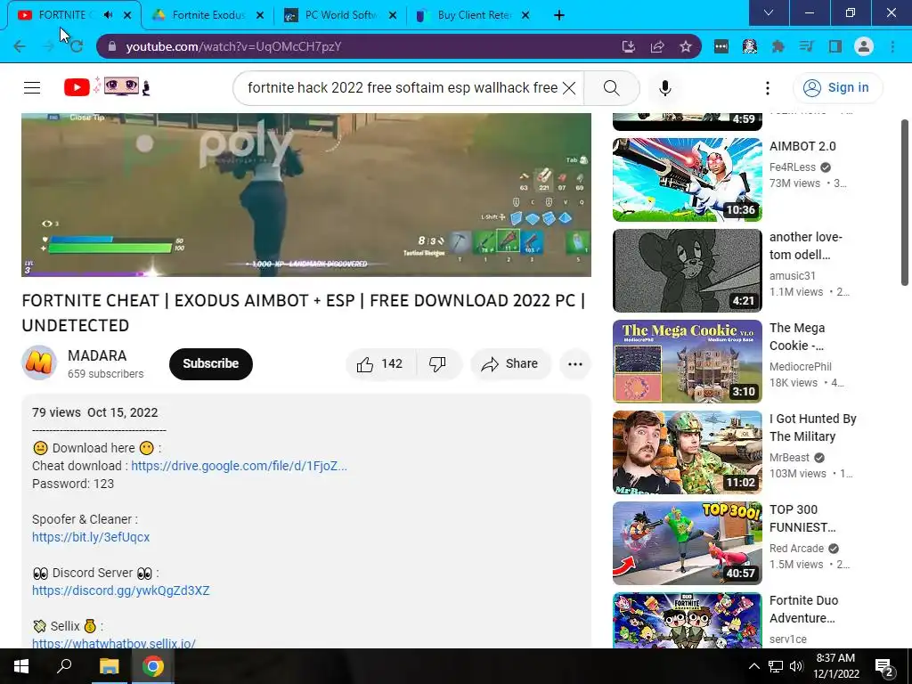
Task: Open File Explorer from taskbar
Action: pos(109,666)
